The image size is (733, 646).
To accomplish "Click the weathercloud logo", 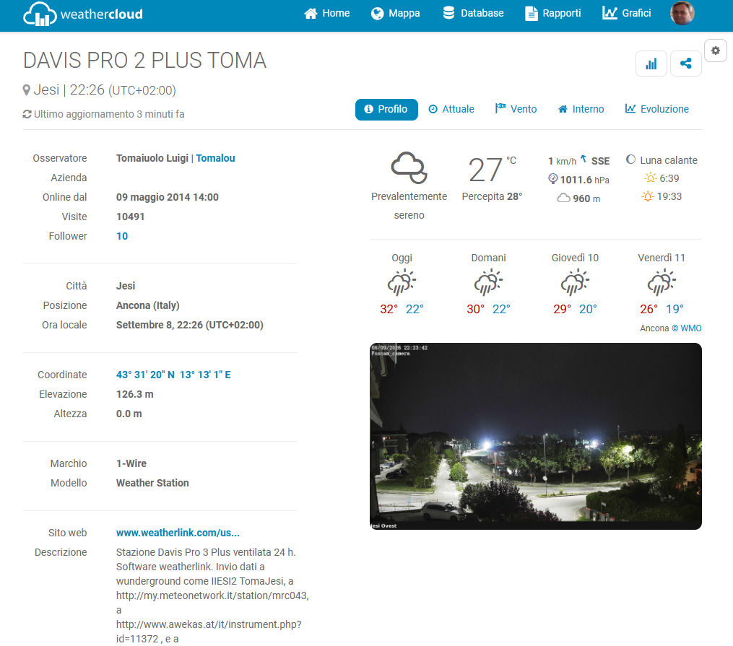I will click(x=83, y=14).
